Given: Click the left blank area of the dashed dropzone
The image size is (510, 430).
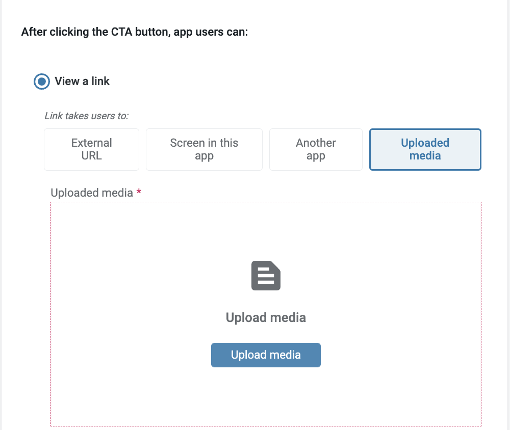Looking at the screenshot, I should click(x=127, y=313).
